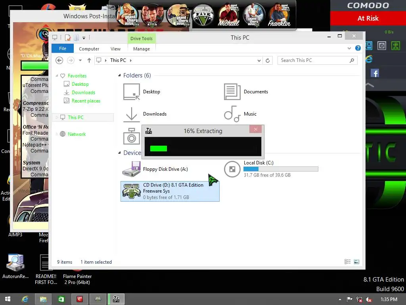Click Windows Post-Install window title
The height and width of the screenshot is (305, 406).
(x=89, y=16)
